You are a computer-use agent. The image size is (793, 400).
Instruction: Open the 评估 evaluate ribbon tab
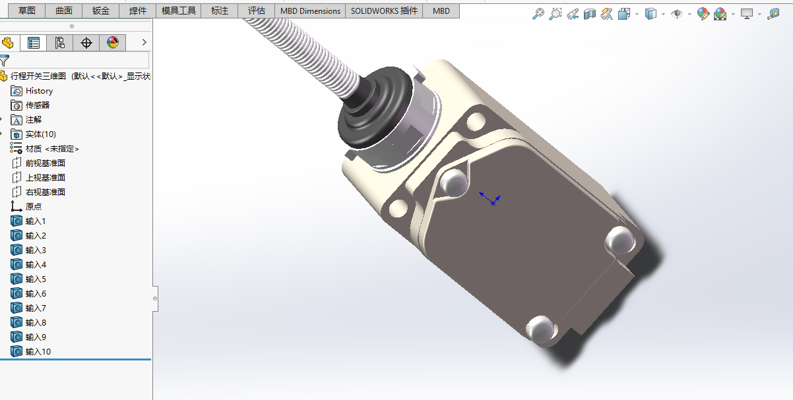tap(257, 11)
